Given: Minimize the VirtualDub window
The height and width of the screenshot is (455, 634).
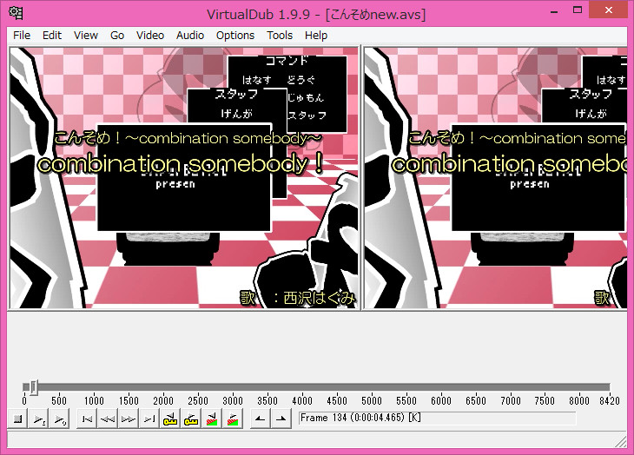Looking at the screenshot, I should [554, 11].
